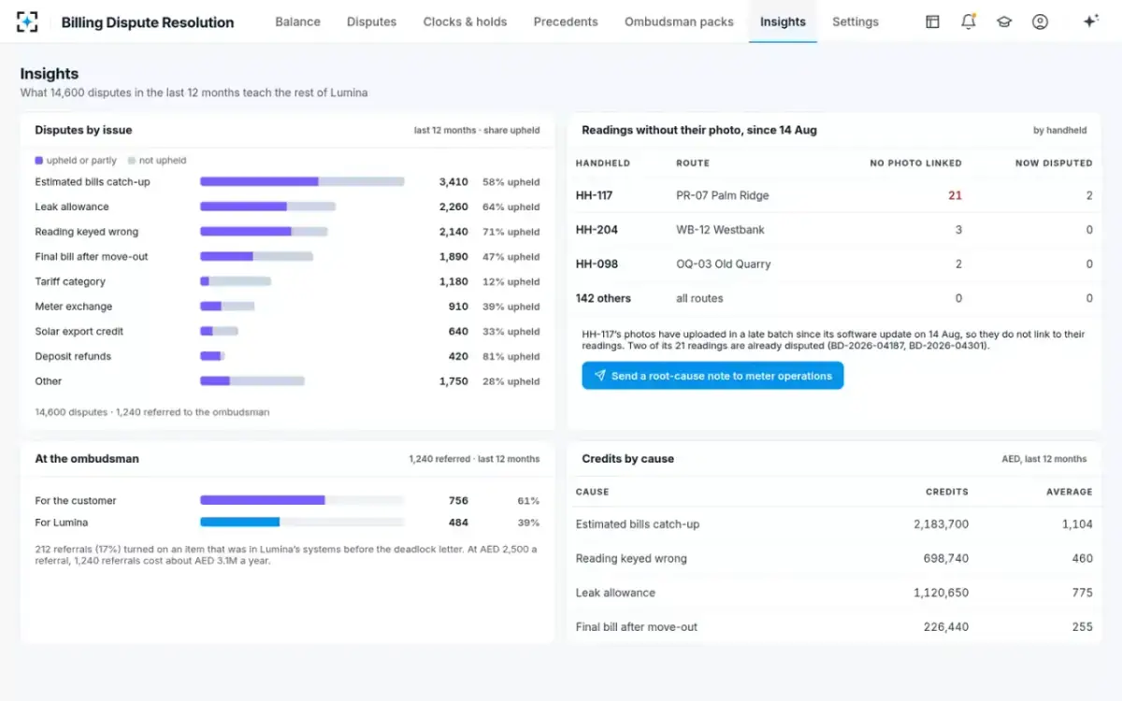Click the 'upheld or partly' legend swatch

point(38,160)
